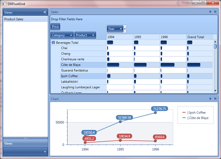Collapse the Beverages Total group

pos(53,43)
